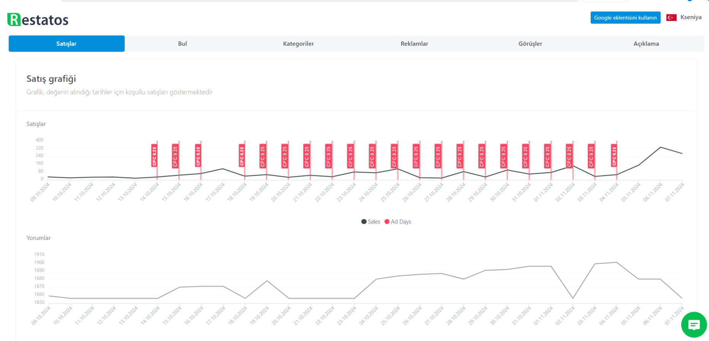The width and height of the screenshot is (709, 341).
Task: Select the CPC 9.25 flag above 04.11.2024
Action: click(x=614, y=155)
